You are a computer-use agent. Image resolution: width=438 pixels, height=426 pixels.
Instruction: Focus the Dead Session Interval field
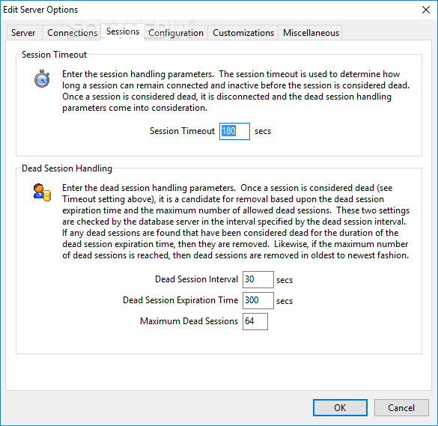click(258, 279)
